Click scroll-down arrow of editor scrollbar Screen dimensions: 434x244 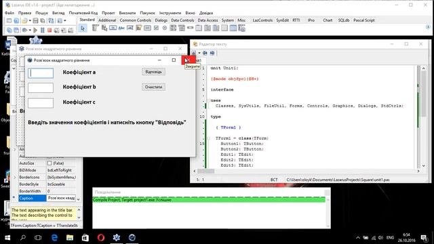coord(423,165)
